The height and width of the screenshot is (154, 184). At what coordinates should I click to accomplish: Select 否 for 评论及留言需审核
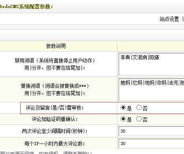click(x=139, y=108)
